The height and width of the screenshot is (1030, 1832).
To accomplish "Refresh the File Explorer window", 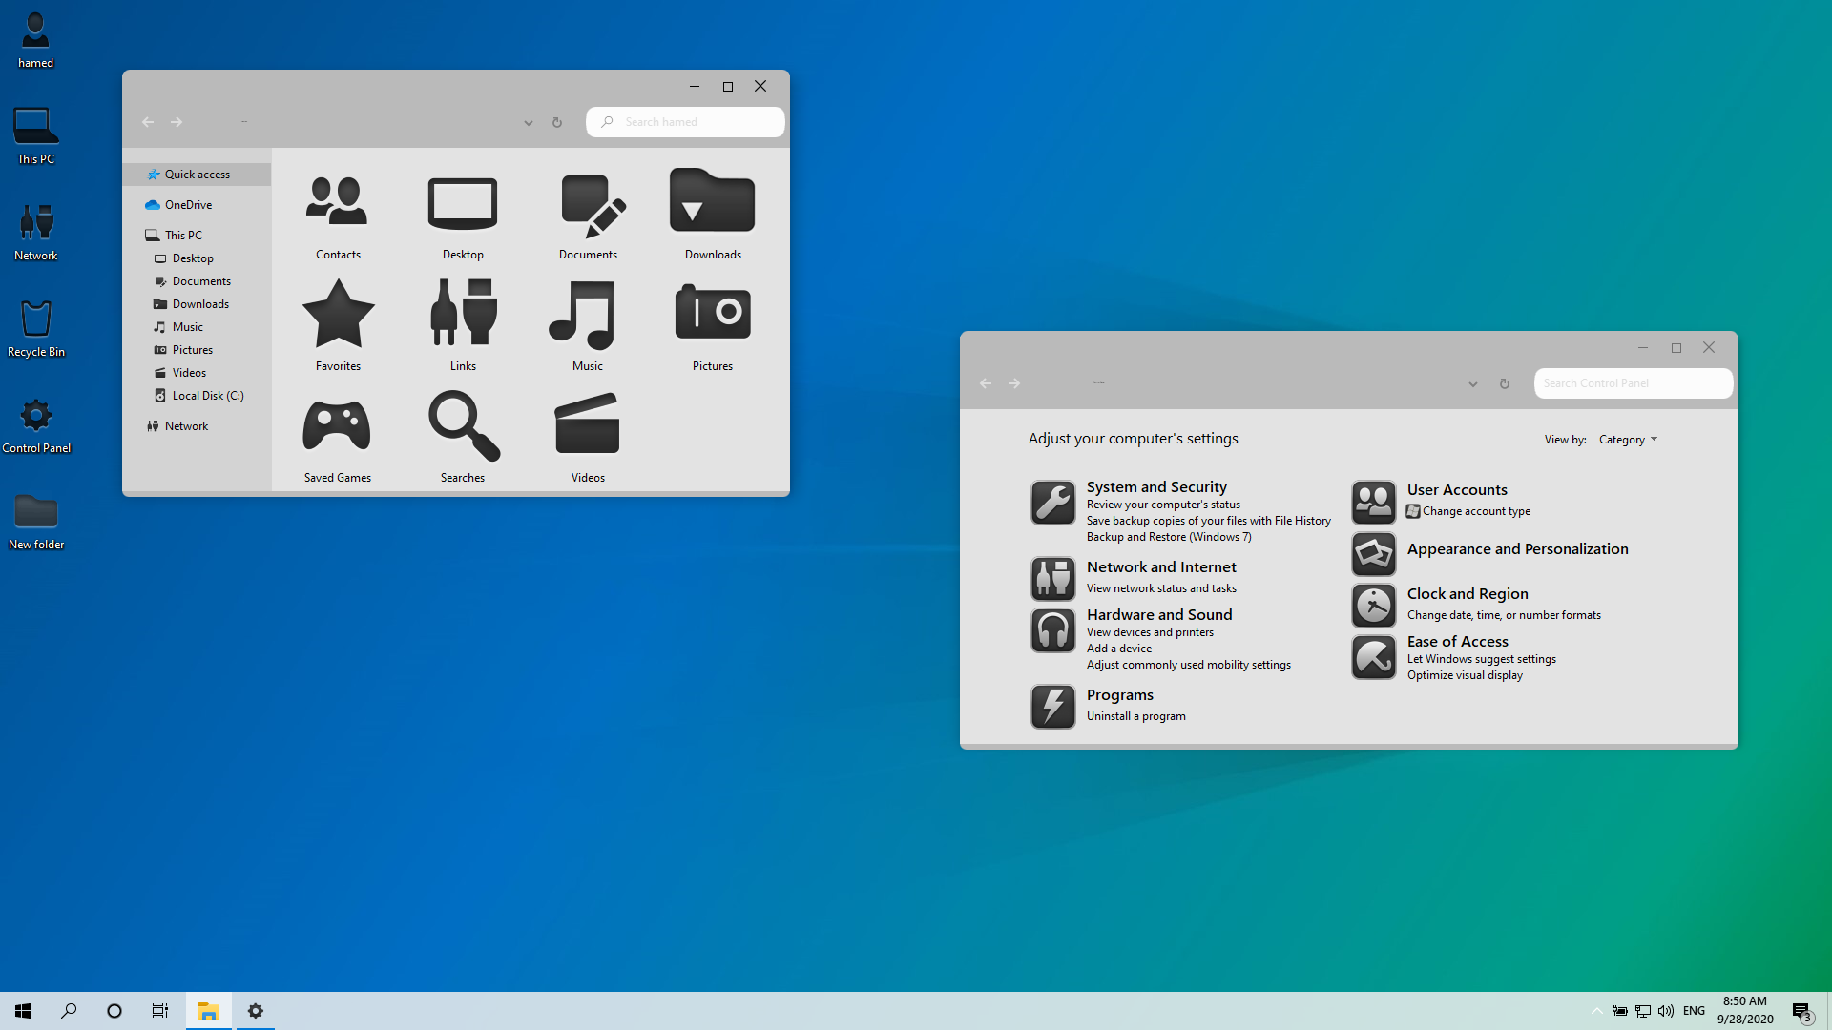I will [x=557, y=123].
